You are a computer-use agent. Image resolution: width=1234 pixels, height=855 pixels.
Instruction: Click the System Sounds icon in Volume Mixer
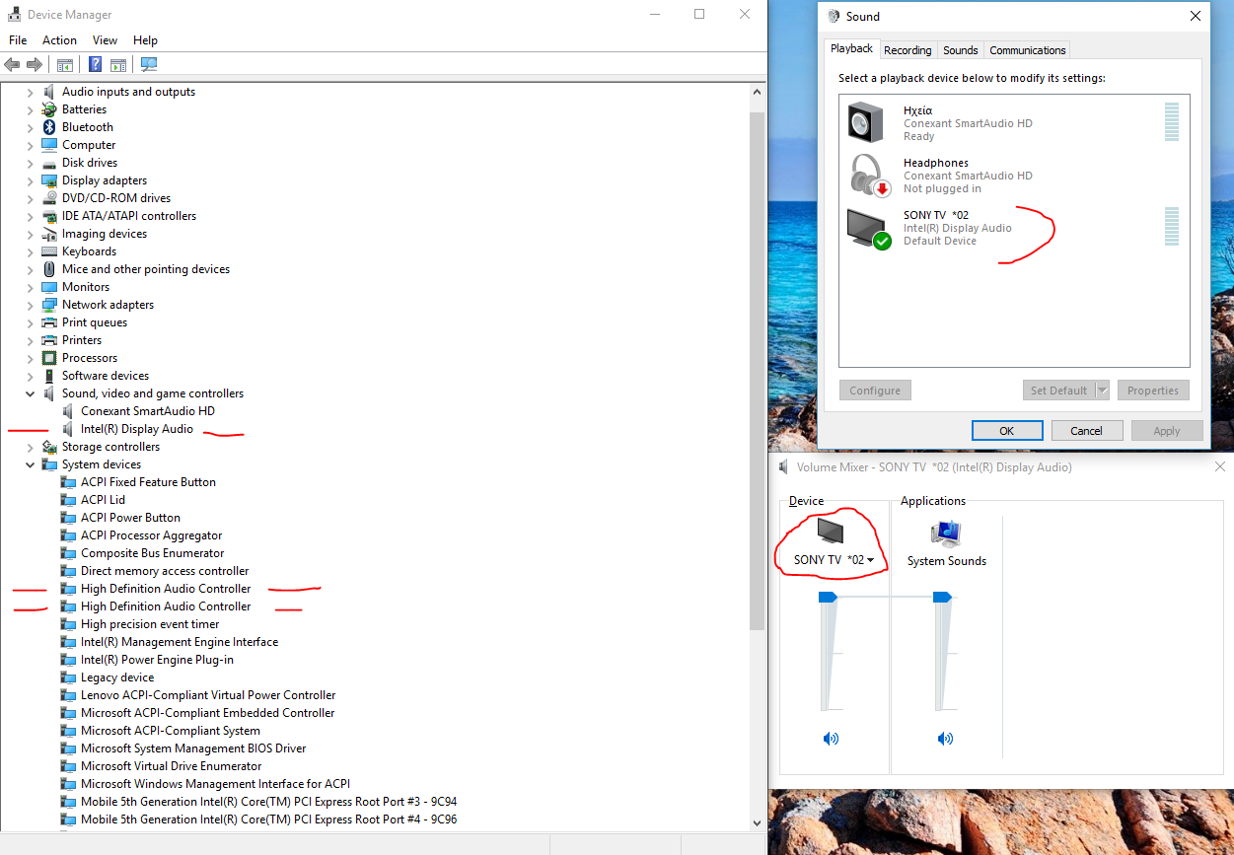945,535
